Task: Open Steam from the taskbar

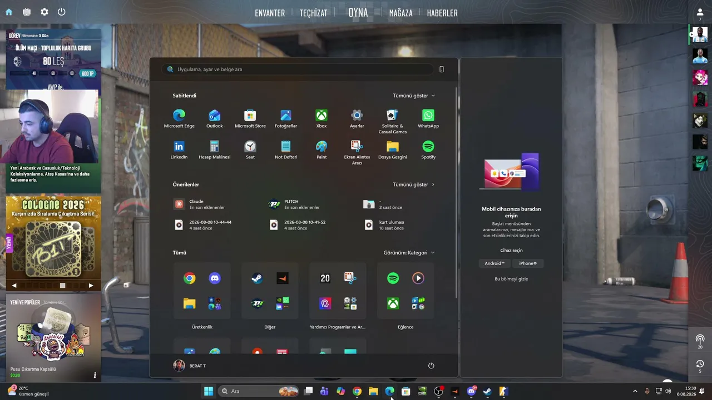Action: 487,391
